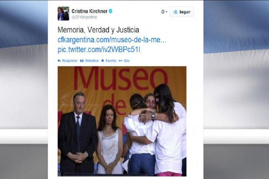Expand the Más options label
Viewport: 269px width, 179px height.
pos(127,61)
